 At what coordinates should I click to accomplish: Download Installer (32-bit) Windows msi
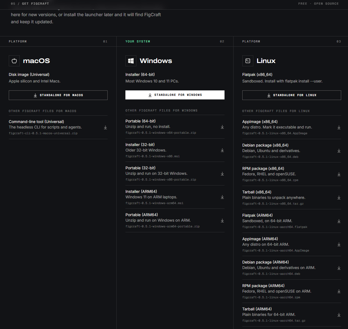(x=222, y=150)
